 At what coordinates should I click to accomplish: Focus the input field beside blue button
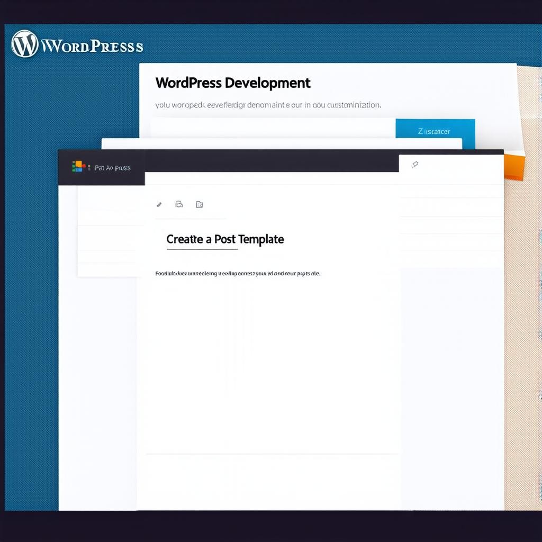pyautogui.click(x=273, y=128)
